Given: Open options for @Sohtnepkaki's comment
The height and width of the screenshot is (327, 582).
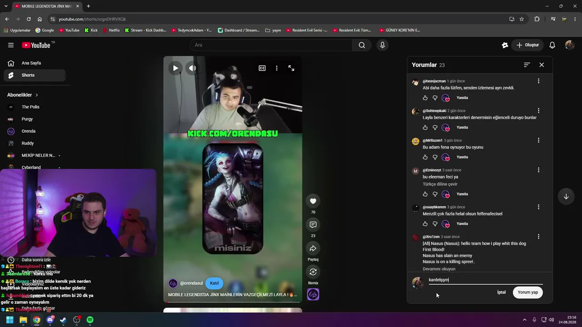Looking at the screenshot, I should 538,110.
